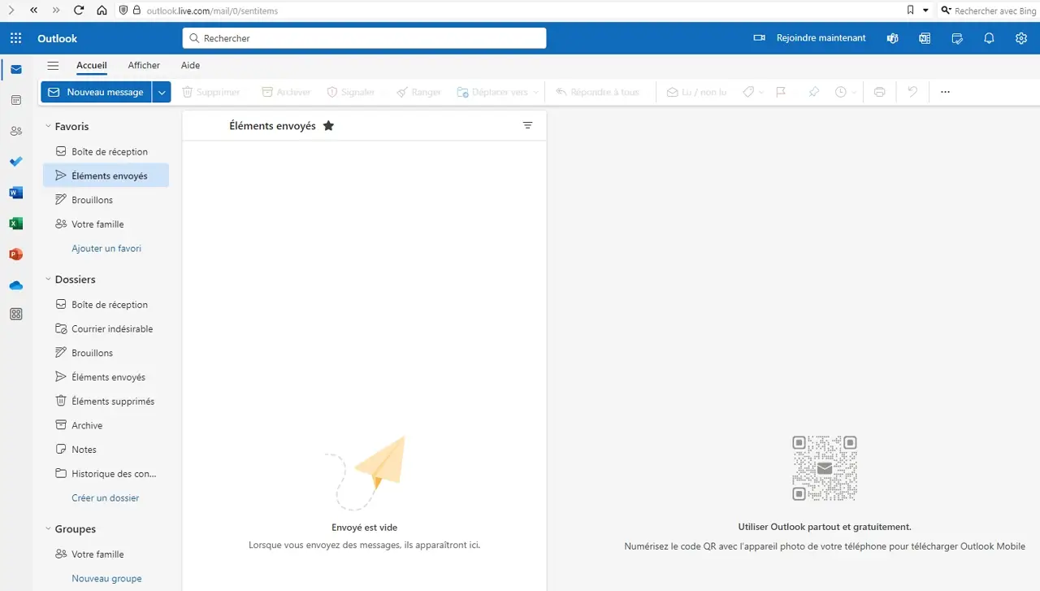The width and height of the screenshot is (1040, 591).
Task: Open the browser bookmark dropdown arrow
Action: [925, 11]
